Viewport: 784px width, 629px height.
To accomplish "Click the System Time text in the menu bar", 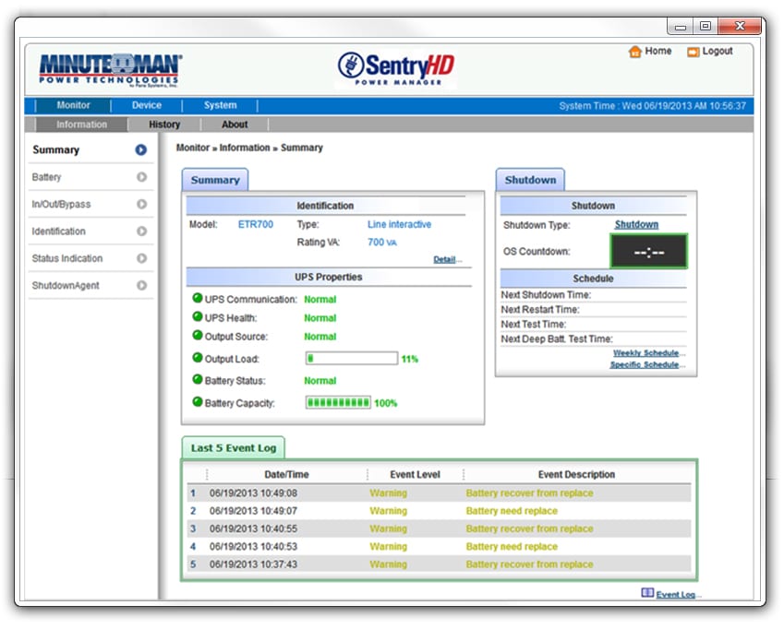I will click(652, 106).
